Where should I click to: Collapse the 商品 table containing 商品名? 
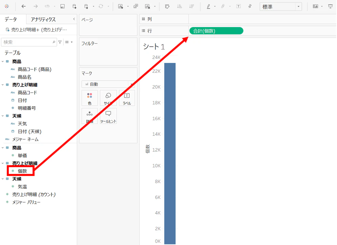pyautogui.click(x=3, y=61)
